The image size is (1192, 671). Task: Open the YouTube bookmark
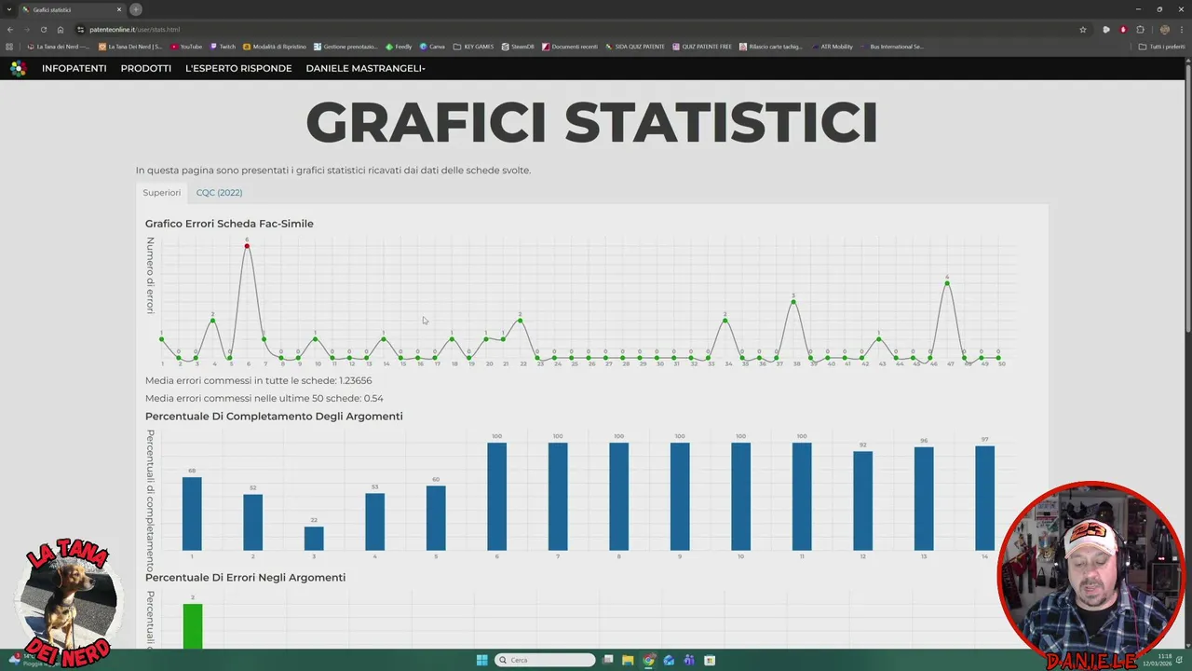click(186, 47)
